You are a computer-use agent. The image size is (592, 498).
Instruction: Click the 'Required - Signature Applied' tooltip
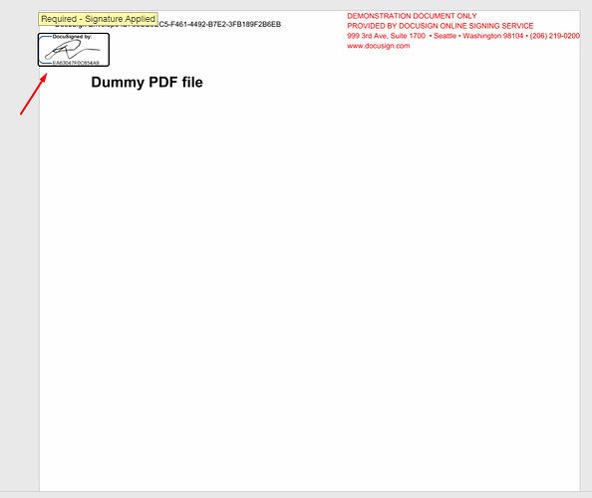click(x=98, y=19)
